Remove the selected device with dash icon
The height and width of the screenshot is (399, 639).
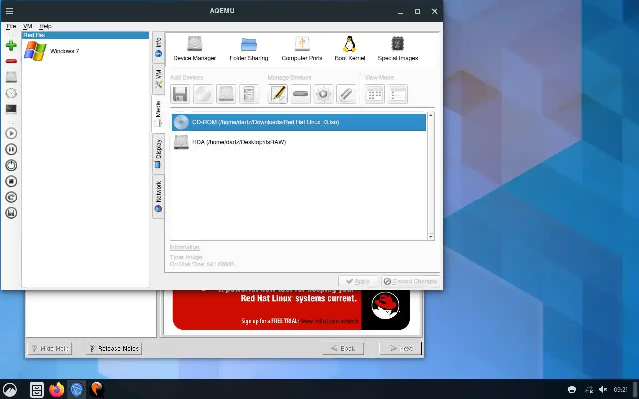tap(301, 94)
